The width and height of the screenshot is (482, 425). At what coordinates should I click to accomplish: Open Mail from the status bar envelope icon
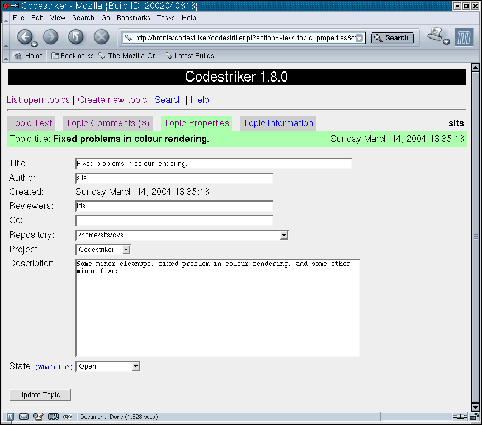point(24,417)
